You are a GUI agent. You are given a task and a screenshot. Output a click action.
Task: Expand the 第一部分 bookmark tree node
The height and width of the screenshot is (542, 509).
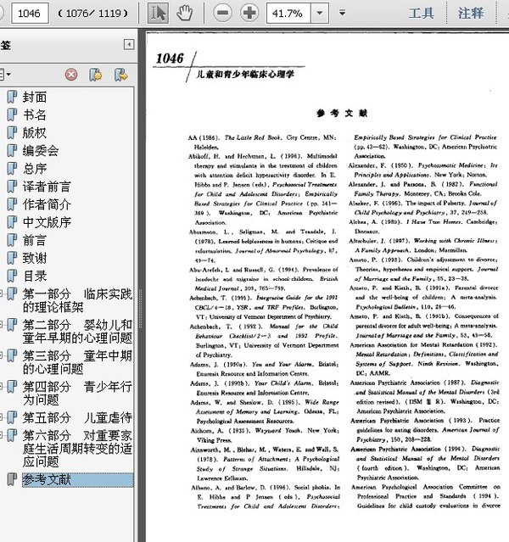pos(2,293)
